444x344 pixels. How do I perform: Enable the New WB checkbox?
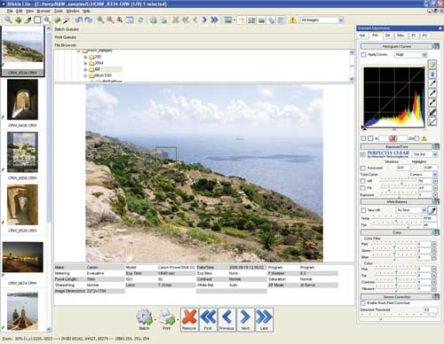[x=363, y=210]
